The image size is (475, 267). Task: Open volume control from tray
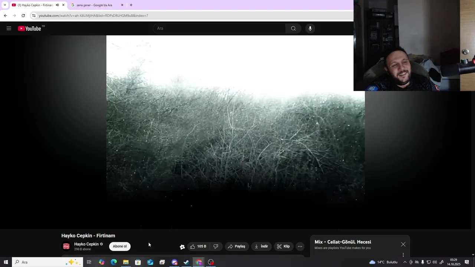click(435, 262)
